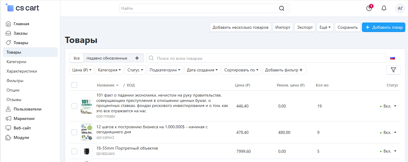Click the megaphone icon next to Маркетинг
The width and height of the screenshot is (408, 162).
point(8,118)
